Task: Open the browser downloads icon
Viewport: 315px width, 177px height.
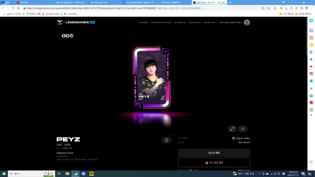Action: [286, 8]
